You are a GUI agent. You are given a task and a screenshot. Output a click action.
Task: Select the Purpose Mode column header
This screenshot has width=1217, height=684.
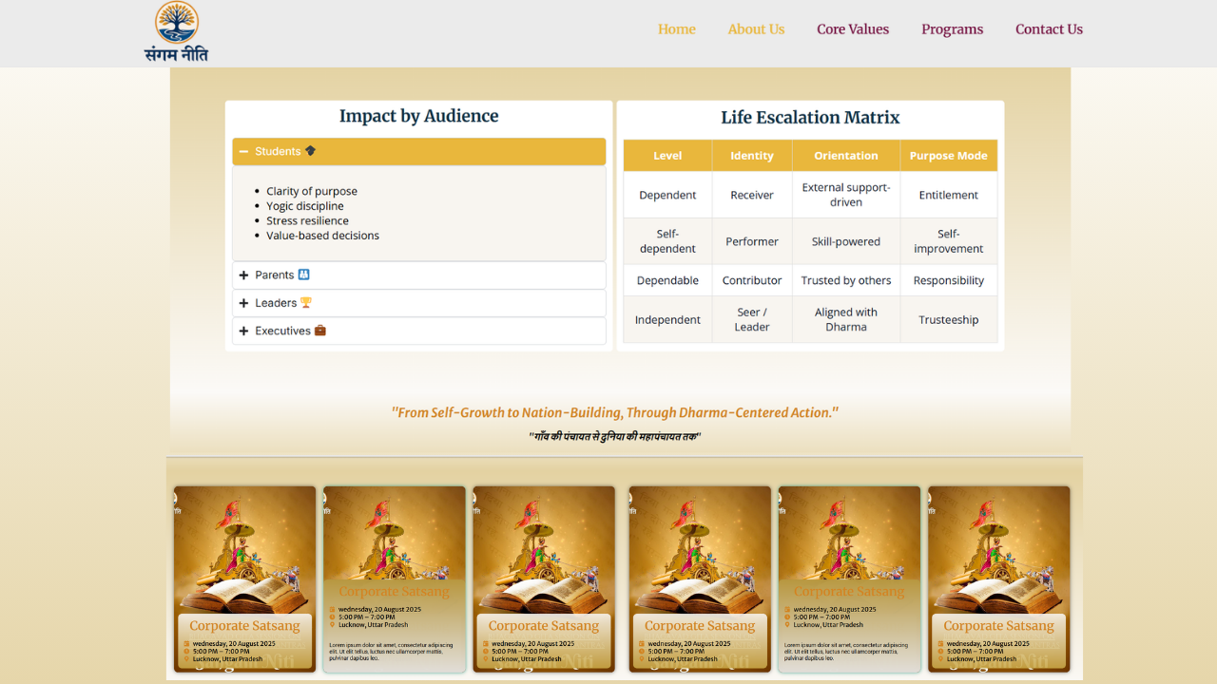[949, 156]
